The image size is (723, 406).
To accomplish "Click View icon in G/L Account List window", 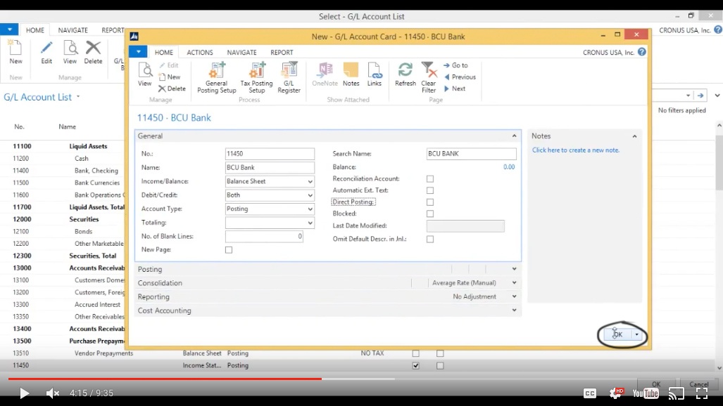I will [x=70, y=53].
